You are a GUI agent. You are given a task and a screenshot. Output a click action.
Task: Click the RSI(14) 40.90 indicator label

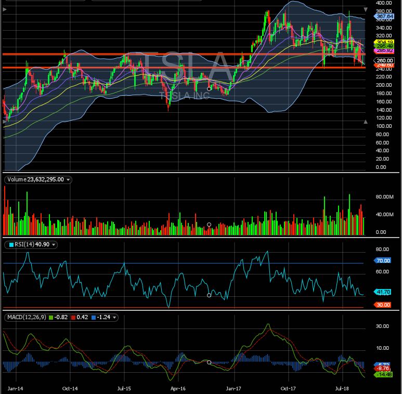(x=32, y=245)
